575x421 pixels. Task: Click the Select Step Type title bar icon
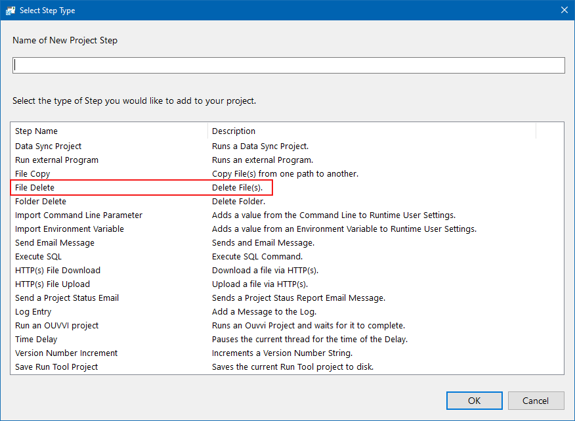point(10,11)
